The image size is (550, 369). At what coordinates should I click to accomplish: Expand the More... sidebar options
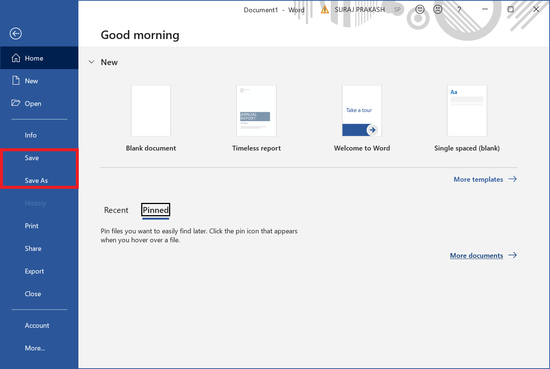[35, 348]
